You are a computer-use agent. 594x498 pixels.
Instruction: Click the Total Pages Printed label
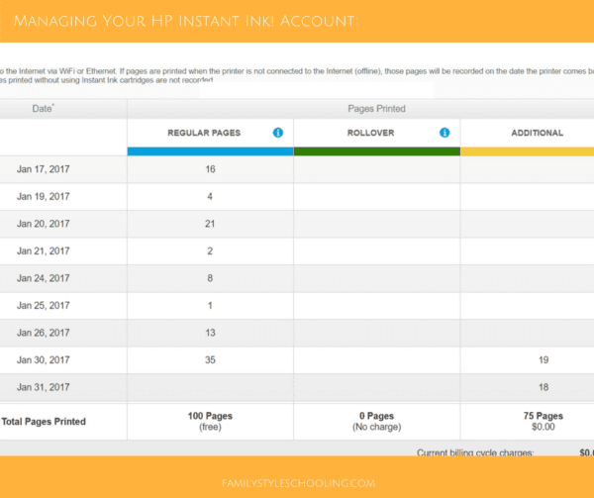click(x=44, y=422)
